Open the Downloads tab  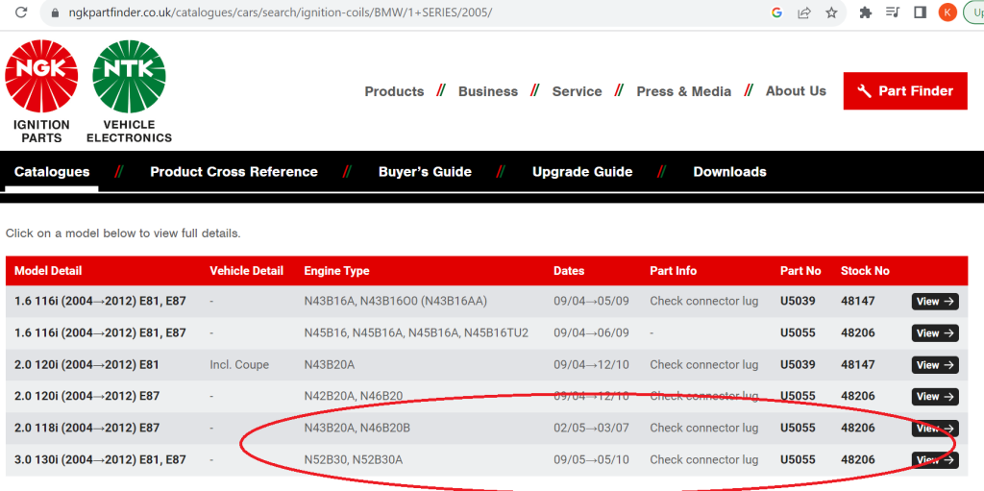coord(729,172)
